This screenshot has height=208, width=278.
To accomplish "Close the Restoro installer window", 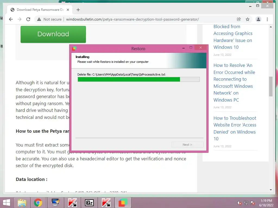I will (x=201, y=48).
